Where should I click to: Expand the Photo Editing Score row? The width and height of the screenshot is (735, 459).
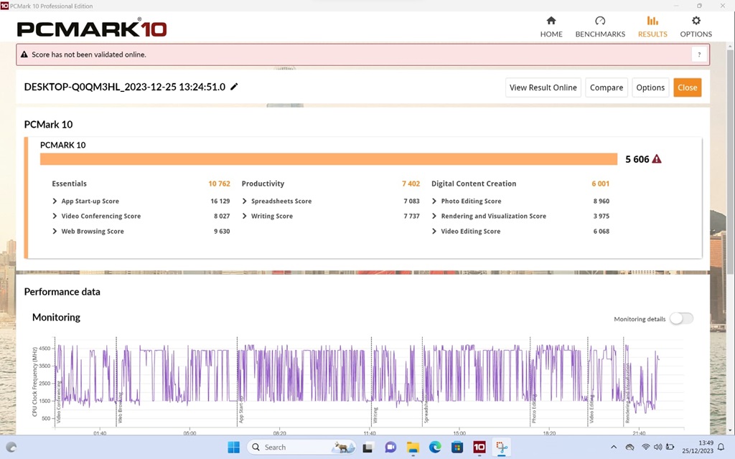point(434,201)
